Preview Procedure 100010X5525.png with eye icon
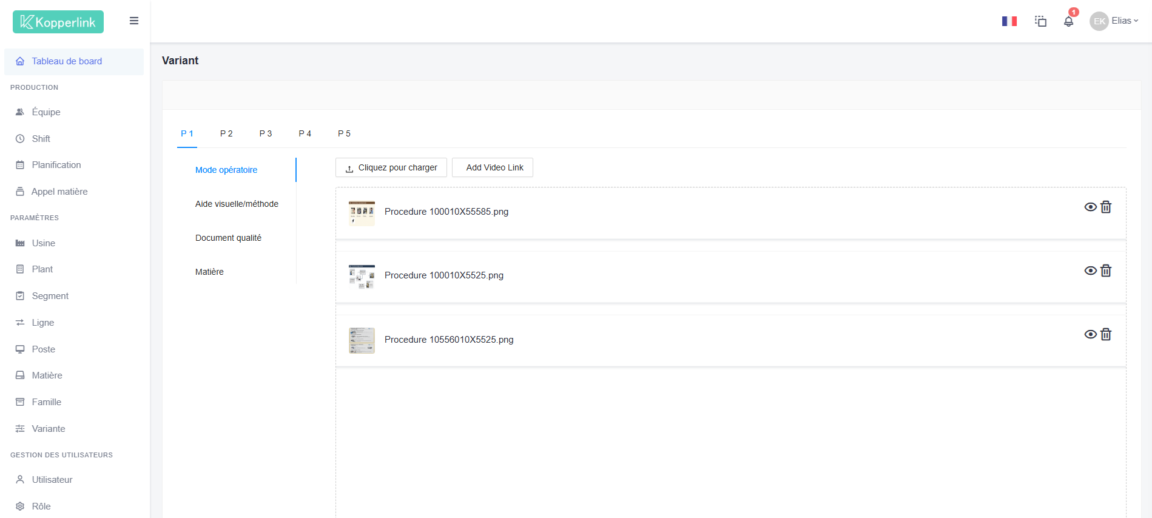Image resolution: width=1152 pixels, height=518 pixels. pos(1090,271)
